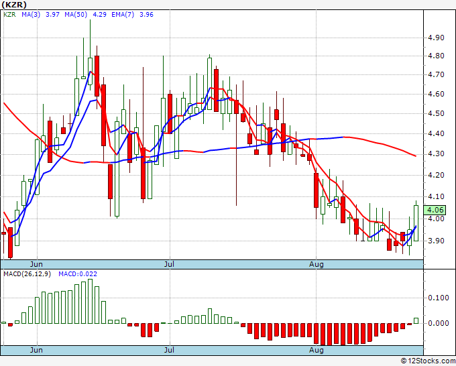This screenshot has width=456, height=366.
Task: Select the KZR legend label
Action: [9, 15]
